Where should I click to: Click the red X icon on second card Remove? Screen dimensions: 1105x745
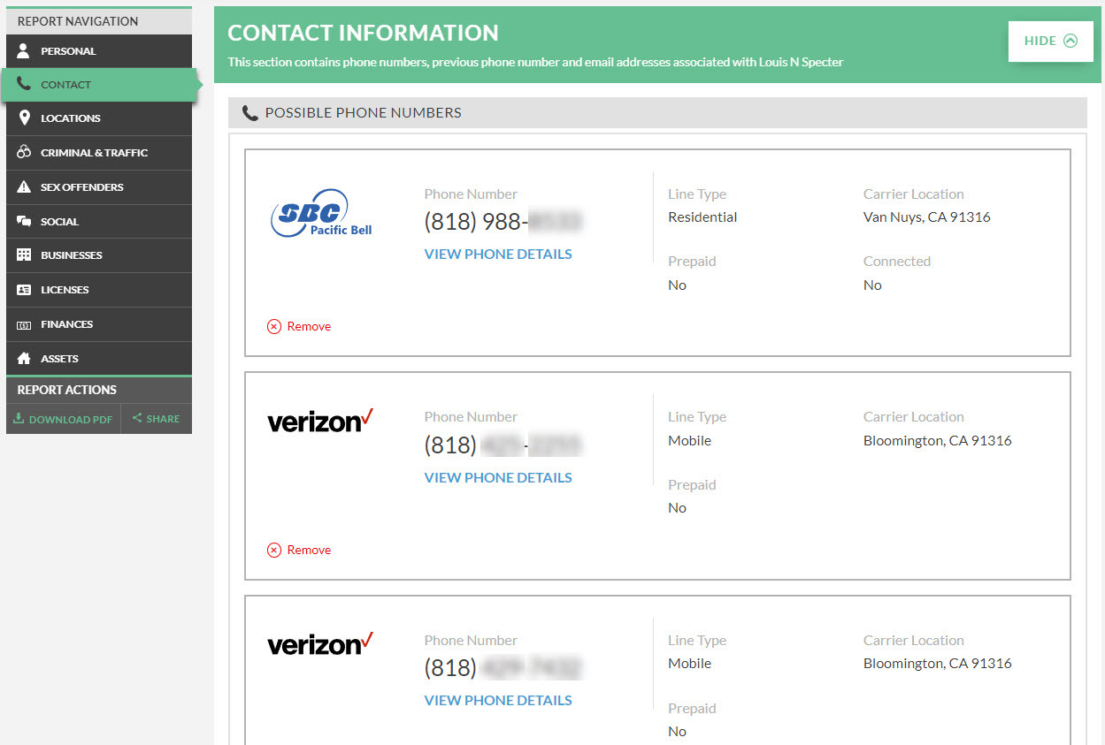(274, 550)
